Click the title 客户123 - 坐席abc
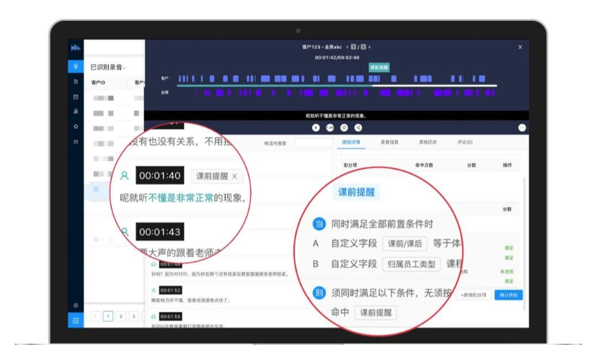Viewport: 597px width, 345px height. [322, 47]
